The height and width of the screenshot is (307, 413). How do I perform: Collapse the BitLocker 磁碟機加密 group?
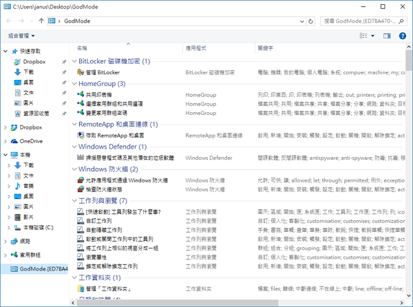tap(74, 61)
